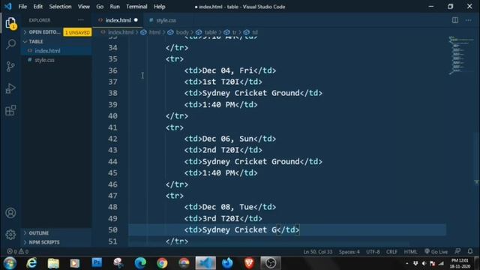Change indentation via Spaces: 4
The height and width of the screenshot is (270, 480).
[x=349, y=252]
